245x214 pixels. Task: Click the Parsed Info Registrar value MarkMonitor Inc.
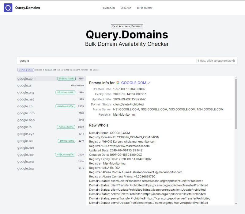(x=125, y=114)
